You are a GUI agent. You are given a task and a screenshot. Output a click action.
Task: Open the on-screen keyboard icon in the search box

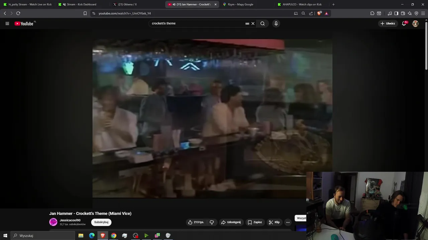[247, 24]
